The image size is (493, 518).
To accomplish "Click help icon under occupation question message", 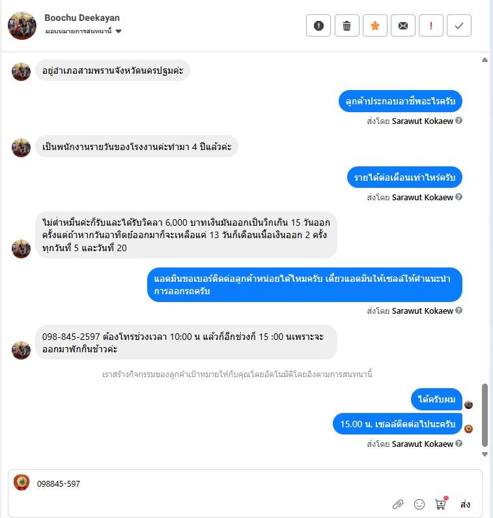I will pyautogui.click(x=458, y=121).
